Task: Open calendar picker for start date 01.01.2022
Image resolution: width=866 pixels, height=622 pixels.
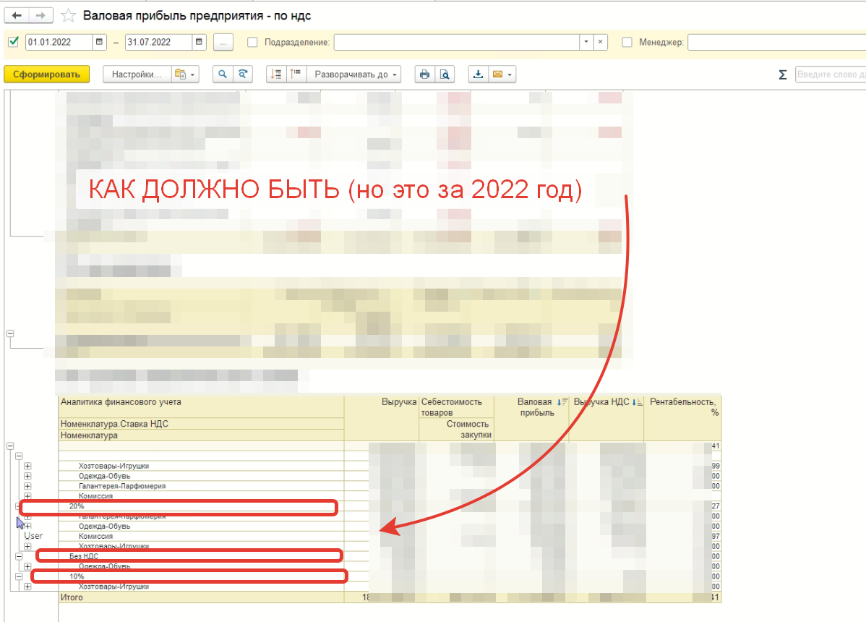Action: coord(100,42)
